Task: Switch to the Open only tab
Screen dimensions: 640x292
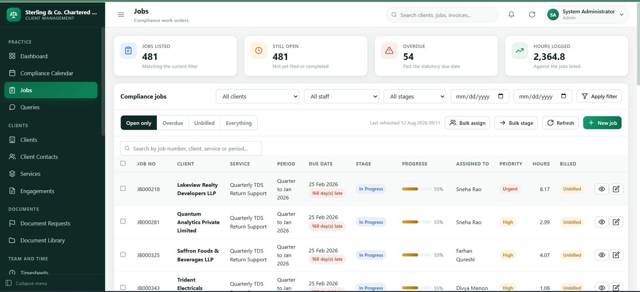Action: [x=139, y=123]
